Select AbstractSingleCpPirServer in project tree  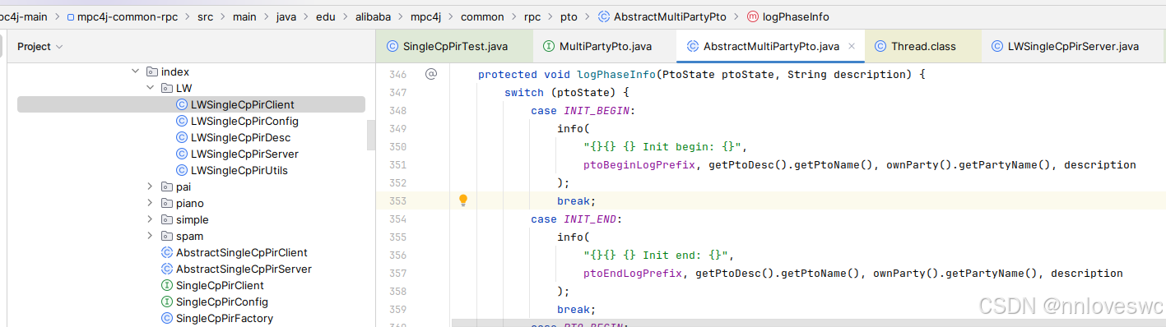tap(244, 269)
